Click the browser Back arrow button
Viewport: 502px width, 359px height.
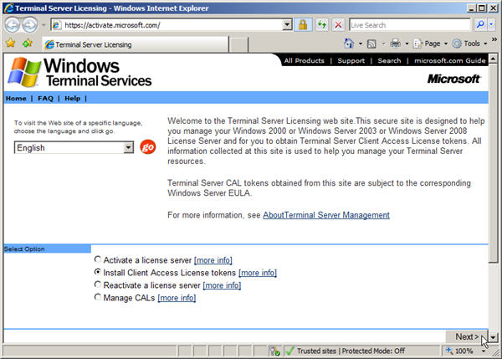point(13,24)
